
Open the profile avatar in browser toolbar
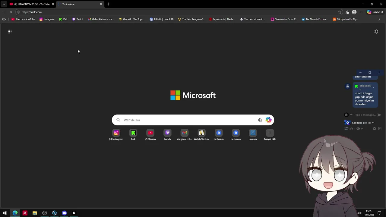click(354, 12)
